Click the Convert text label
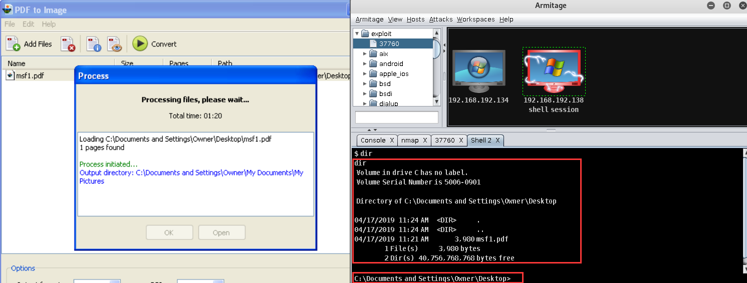Viewport: 747px width, 283px height. (164, 44)
